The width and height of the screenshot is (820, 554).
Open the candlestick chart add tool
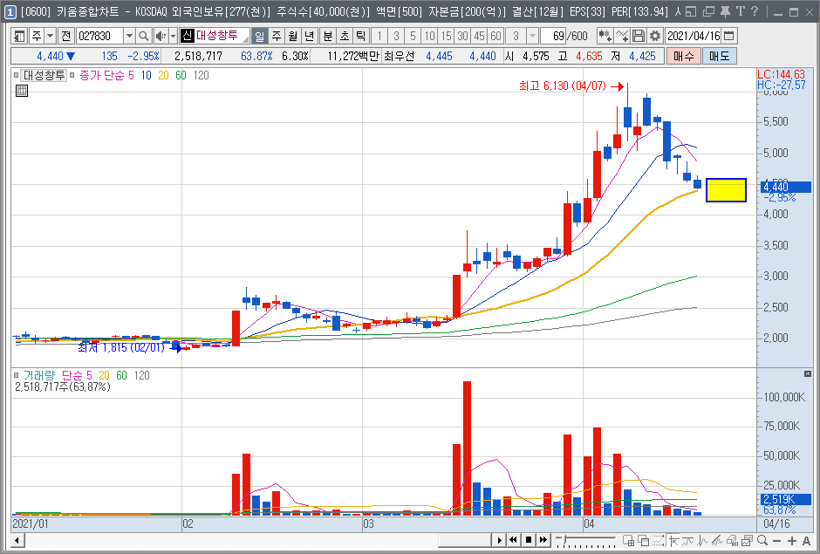coord(605,36)
